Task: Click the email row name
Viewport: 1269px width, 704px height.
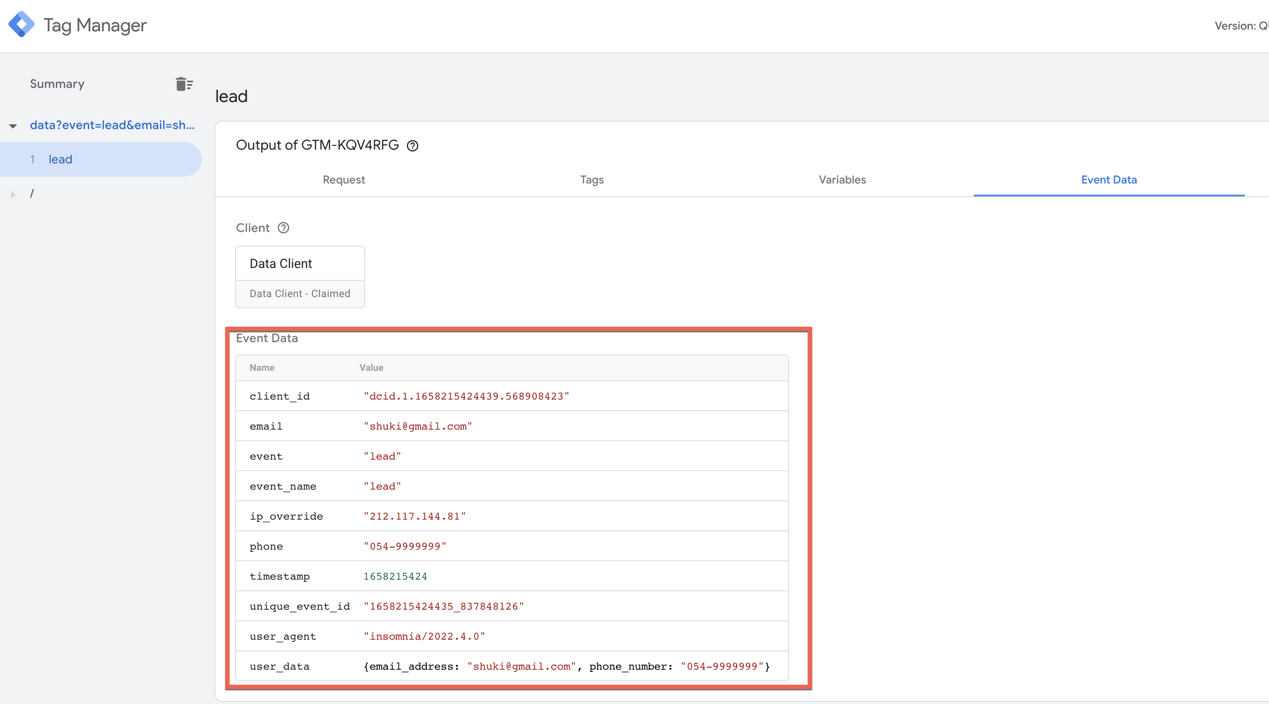Action: pyautogui.click(x=266, y=426)
